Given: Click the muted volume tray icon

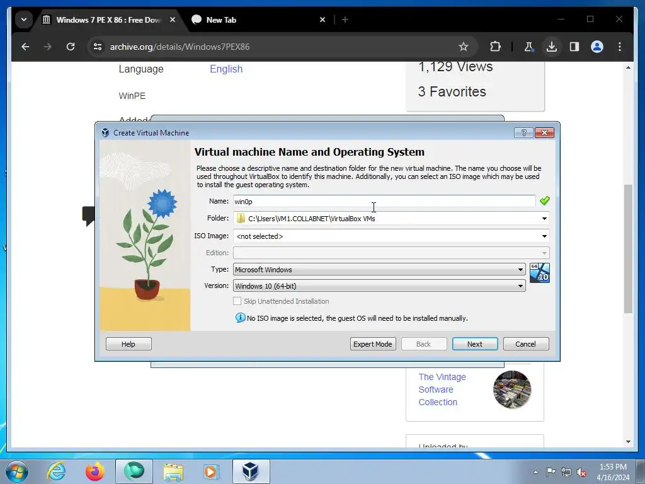Looking at the screenshot, I should (x=581, y=473).
